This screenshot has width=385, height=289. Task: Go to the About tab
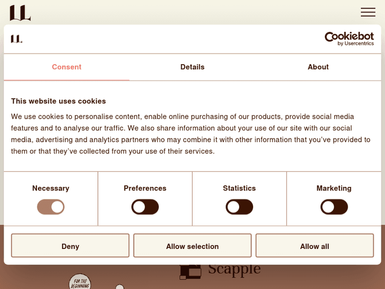(318, 67)
